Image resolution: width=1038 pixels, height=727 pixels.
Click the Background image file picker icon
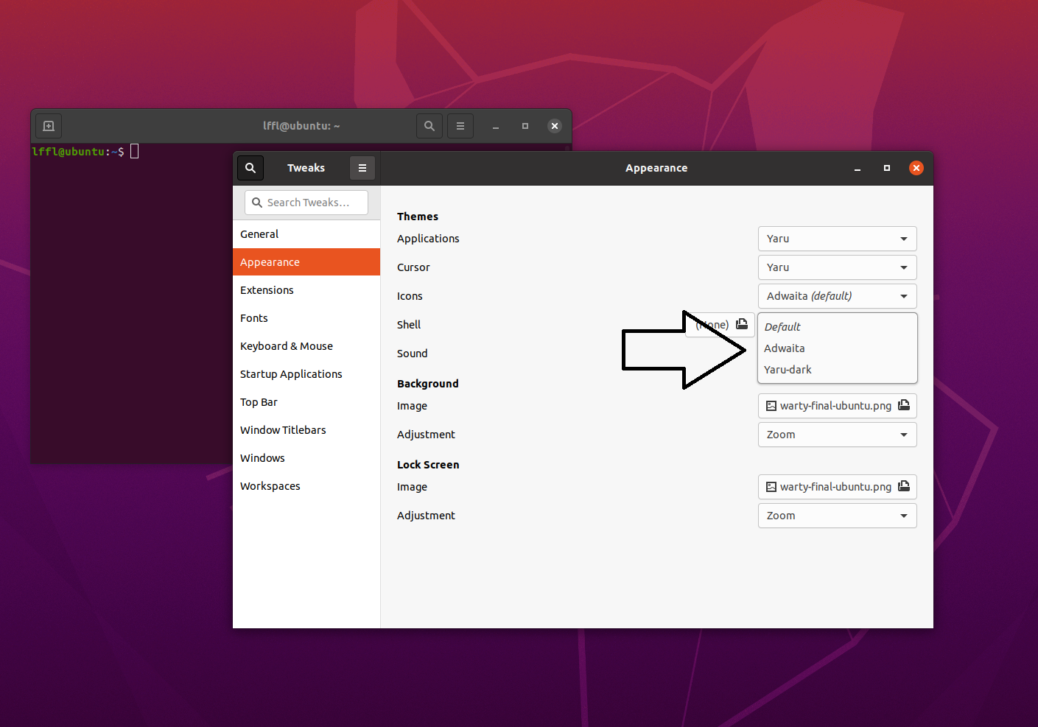tap(902, 406)
